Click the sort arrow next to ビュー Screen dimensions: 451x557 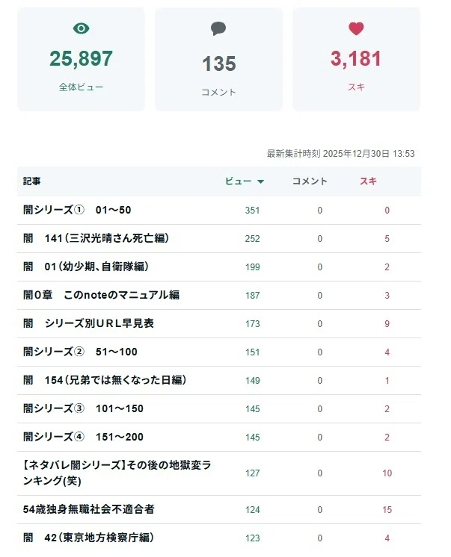coord(260,181)
